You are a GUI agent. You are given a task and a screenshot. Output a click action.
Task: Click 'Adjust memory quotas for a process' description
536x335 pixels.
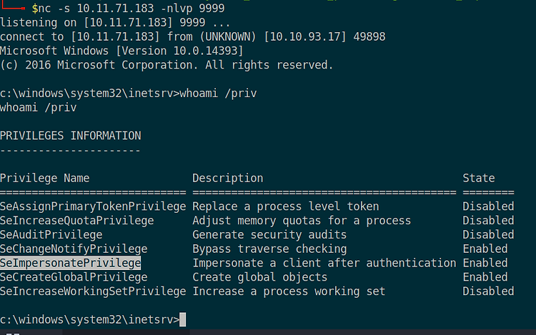[302, 221]
